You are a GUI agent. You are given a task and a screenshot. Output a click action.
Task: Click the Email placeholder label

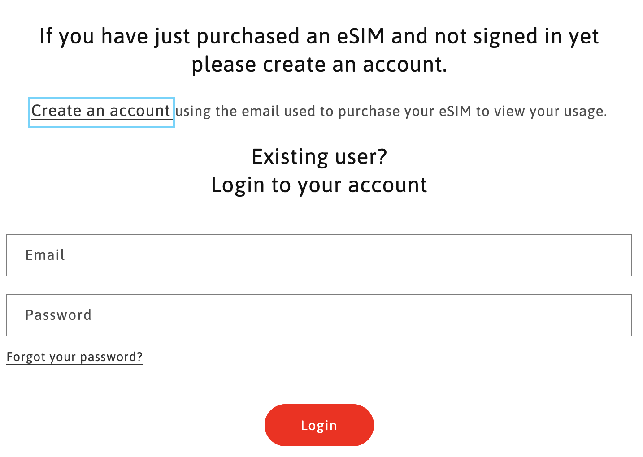pyautogui.click(x=45, y=255)
